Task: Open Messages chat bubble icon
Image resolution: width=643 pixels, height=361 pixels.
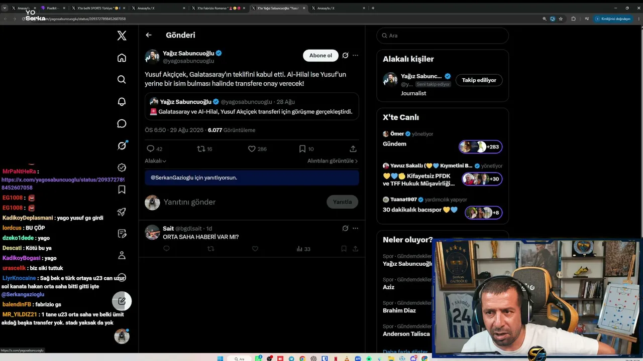Action: [x=122, y=123]
